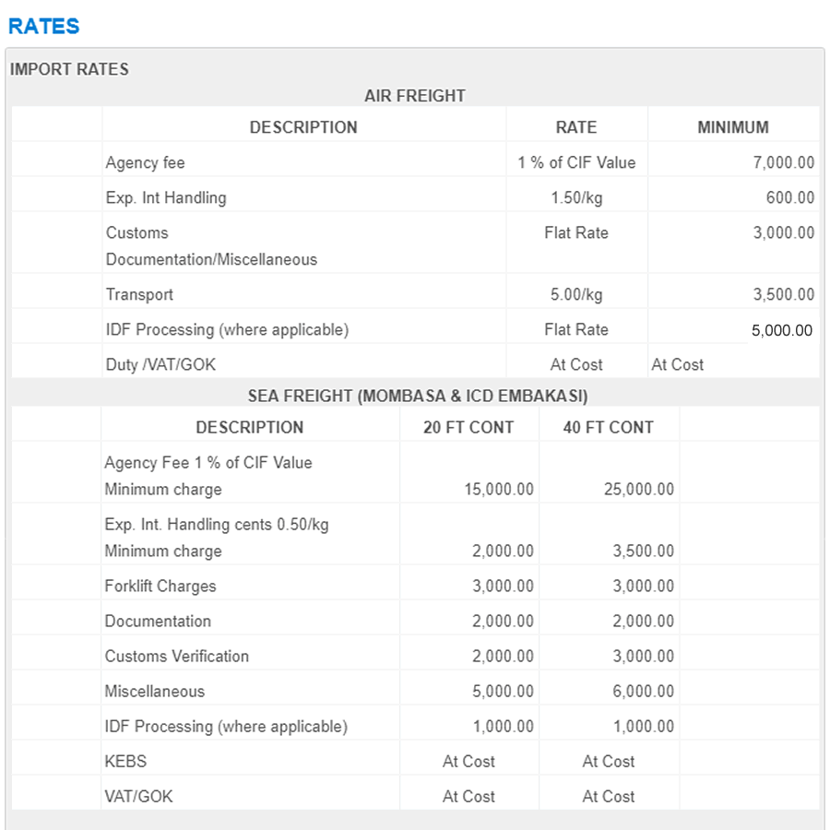Viewport: 830px width, 830px height.
Task: Select the Transport row description
Action: [x=139, y=295]
